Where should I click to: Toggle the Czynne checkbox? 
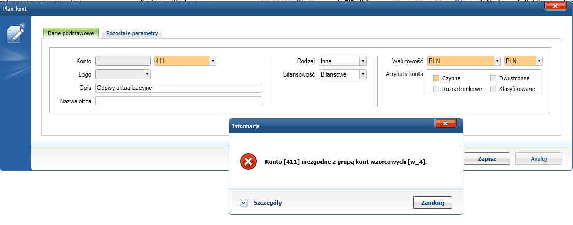[436, 78]
